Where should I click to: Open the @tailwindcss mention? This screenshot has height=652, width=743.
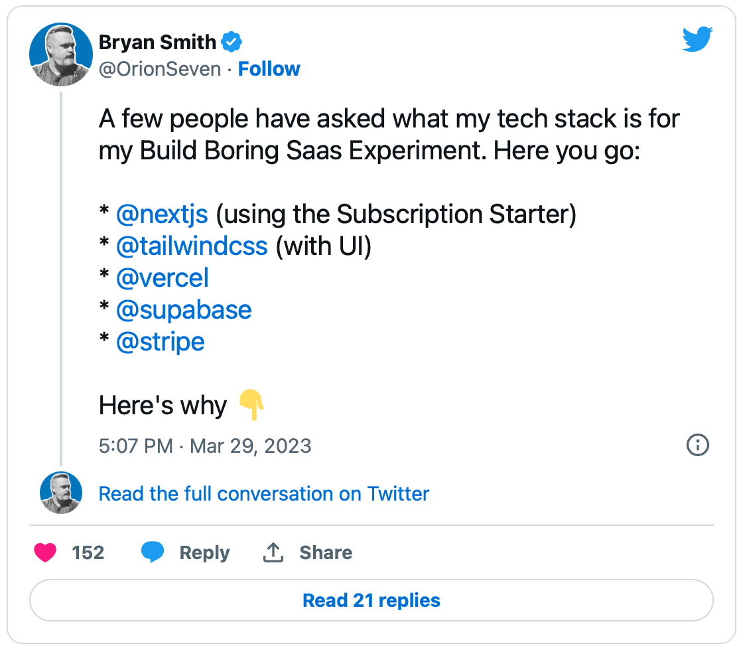pyautogui.click(x=192, y=246)
